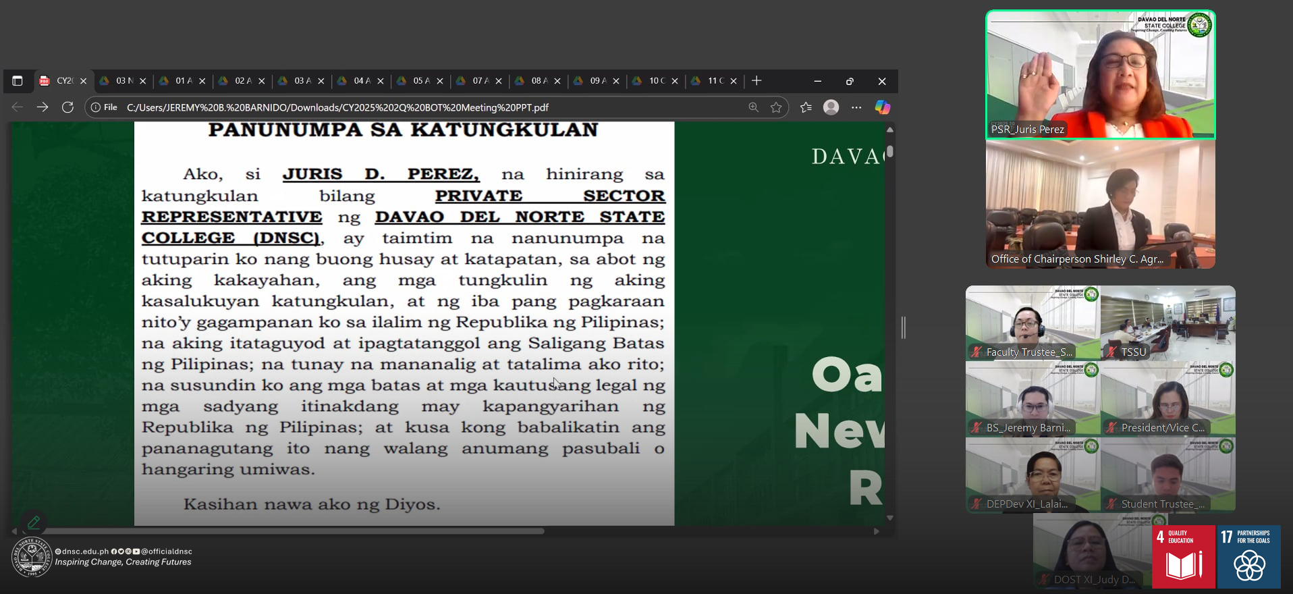Click the muted mic on TSSU tile
This screenshot has height=594, width=1293.
click(1111, 352)
